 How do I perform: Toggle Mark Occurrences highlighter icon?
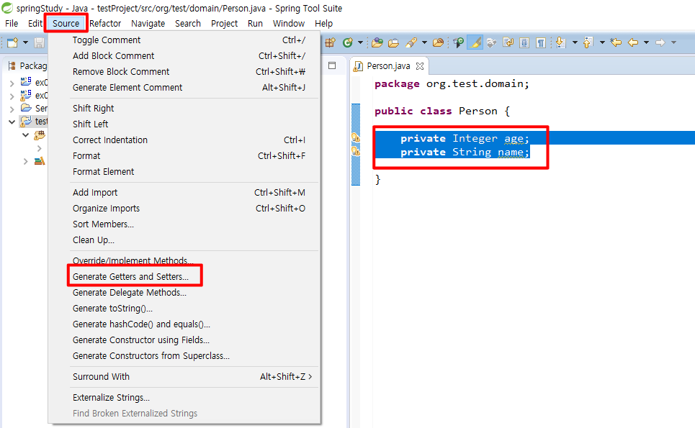[475, 42]
